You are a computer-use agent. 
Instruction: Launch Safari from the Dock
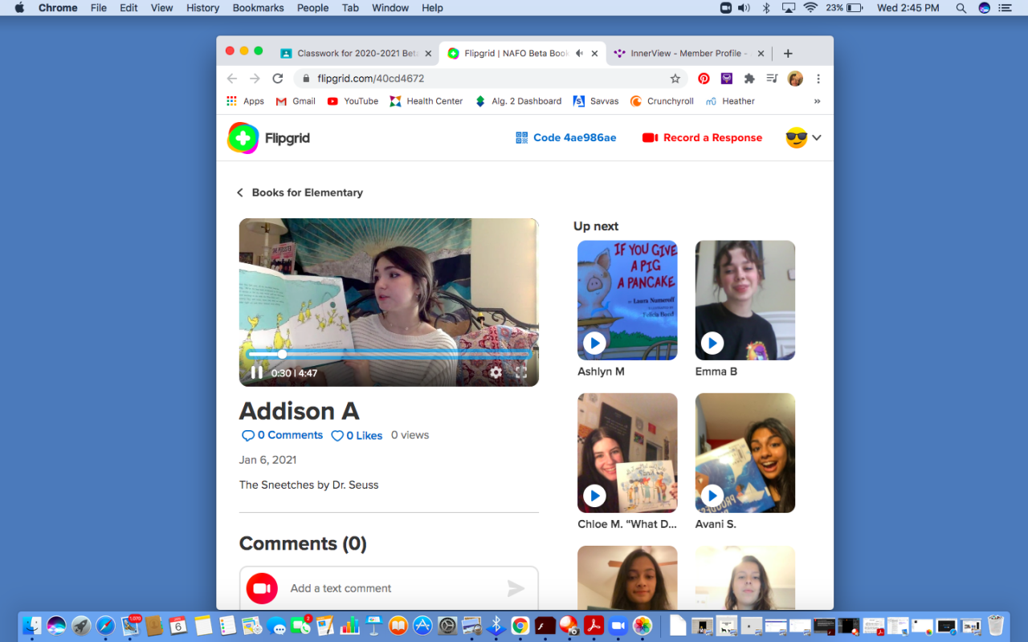coord(105,625)
